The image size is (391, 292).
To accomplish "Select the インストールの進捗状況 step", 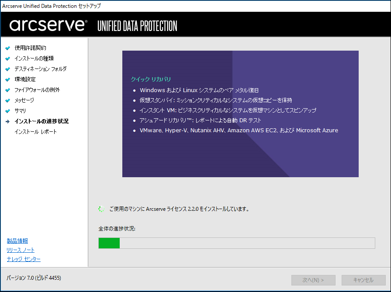I will pyautogui.click(x=42, y=121).
